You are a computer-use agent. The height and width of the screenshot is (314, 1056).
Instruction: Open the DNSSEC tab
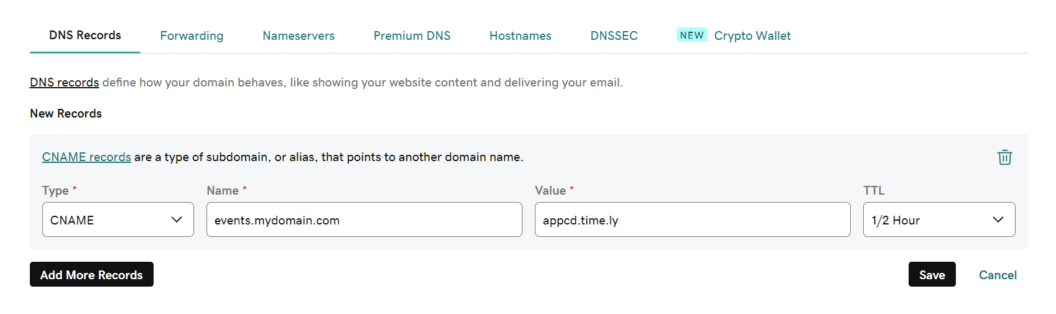click(614, 36)
